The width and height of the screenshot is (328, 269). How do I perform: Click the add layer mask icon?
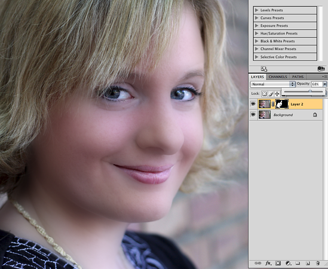click(278, 263)
